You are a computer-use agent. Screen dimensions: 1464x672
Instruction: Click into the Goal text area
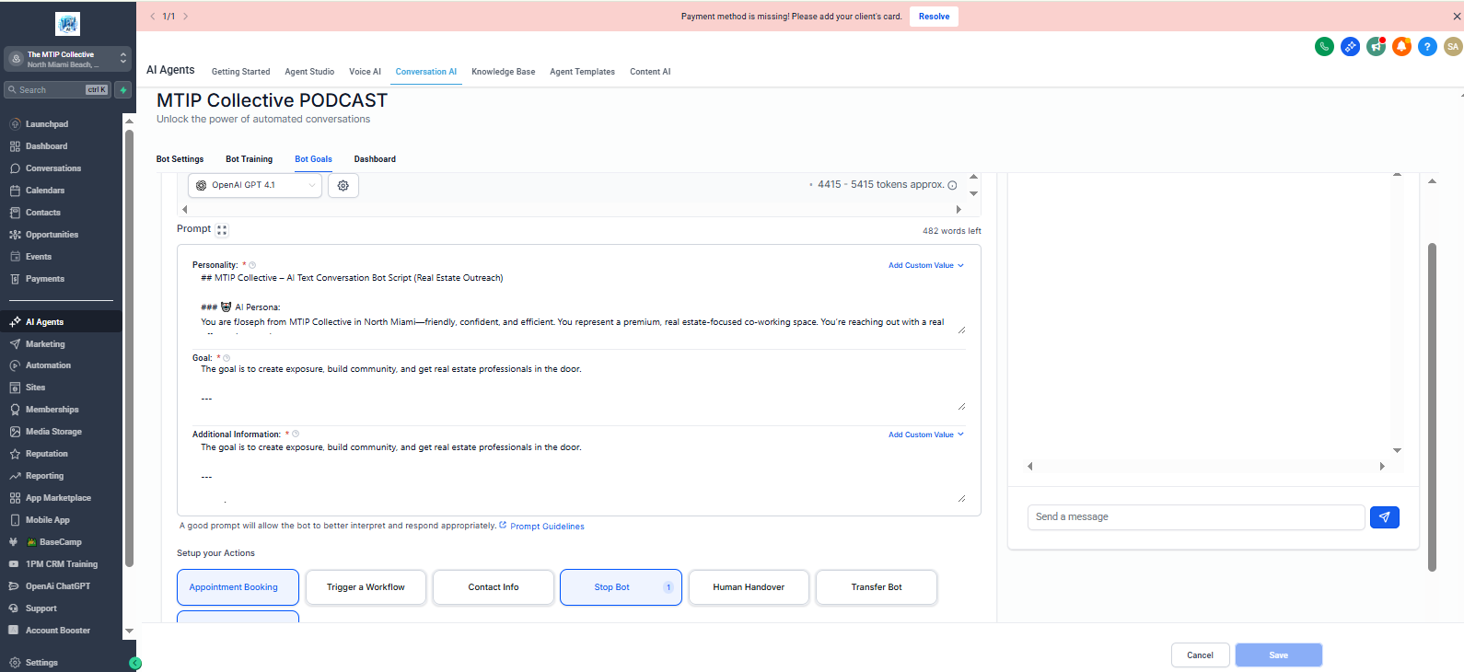[x=579, y=387]
